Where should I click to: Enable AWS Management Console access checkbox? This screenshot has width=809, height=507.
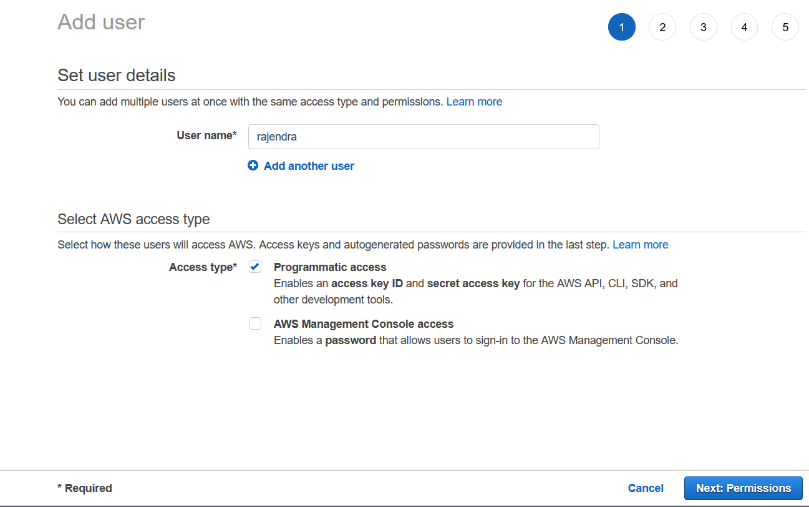255,323
